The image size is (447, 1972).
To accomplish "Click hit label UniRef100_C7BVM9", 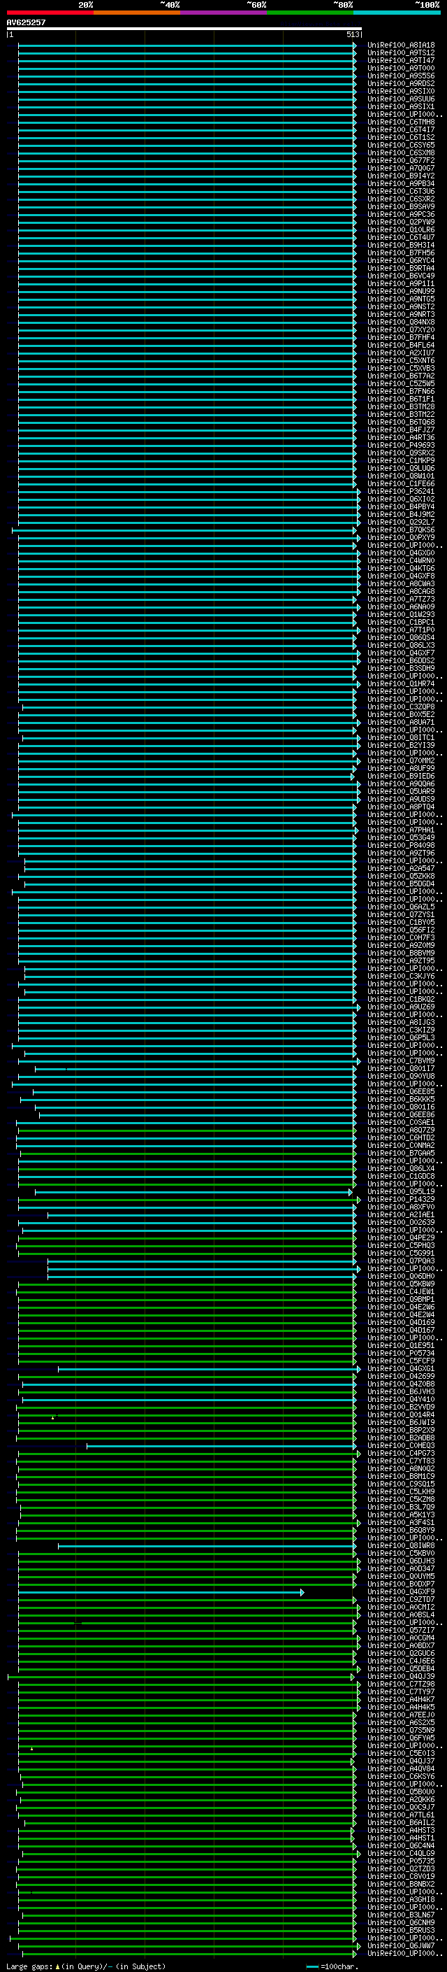I will pyautogui.click(x=401, y=1061).
